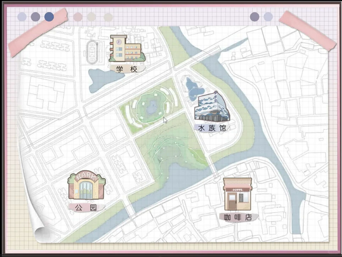342x257 pixels.
Task: Pick the dark purple dot at top right
Action: [x=254, y=17]
